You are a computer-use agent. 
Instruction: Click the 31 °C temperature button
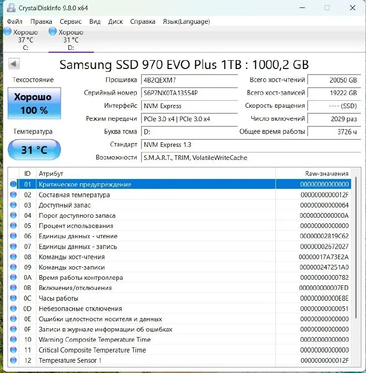tap(34, 150)
